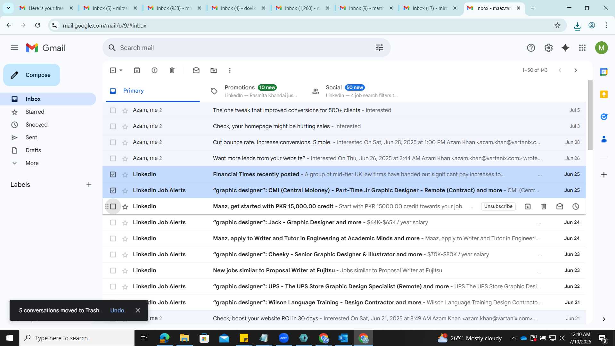Open Chrome three-dot menu
The image size is (615, 346).
(606, 25)
